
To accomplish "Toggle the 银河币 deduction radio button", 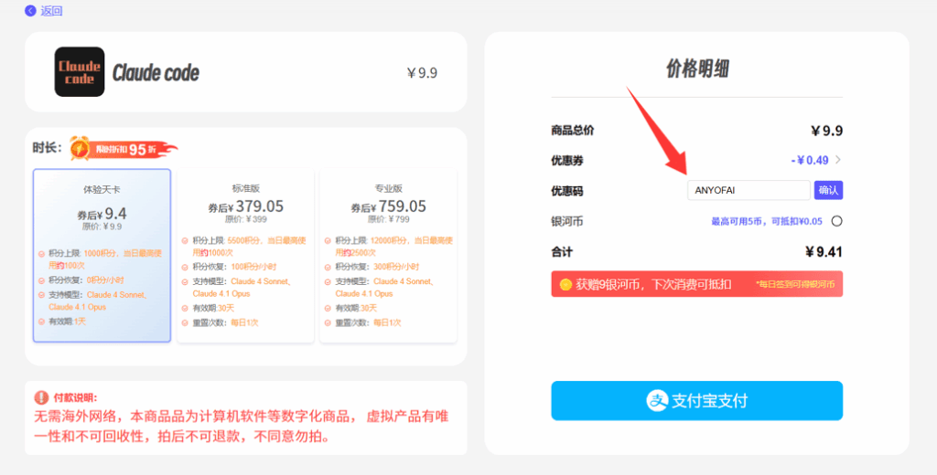I will coord(836,221).
